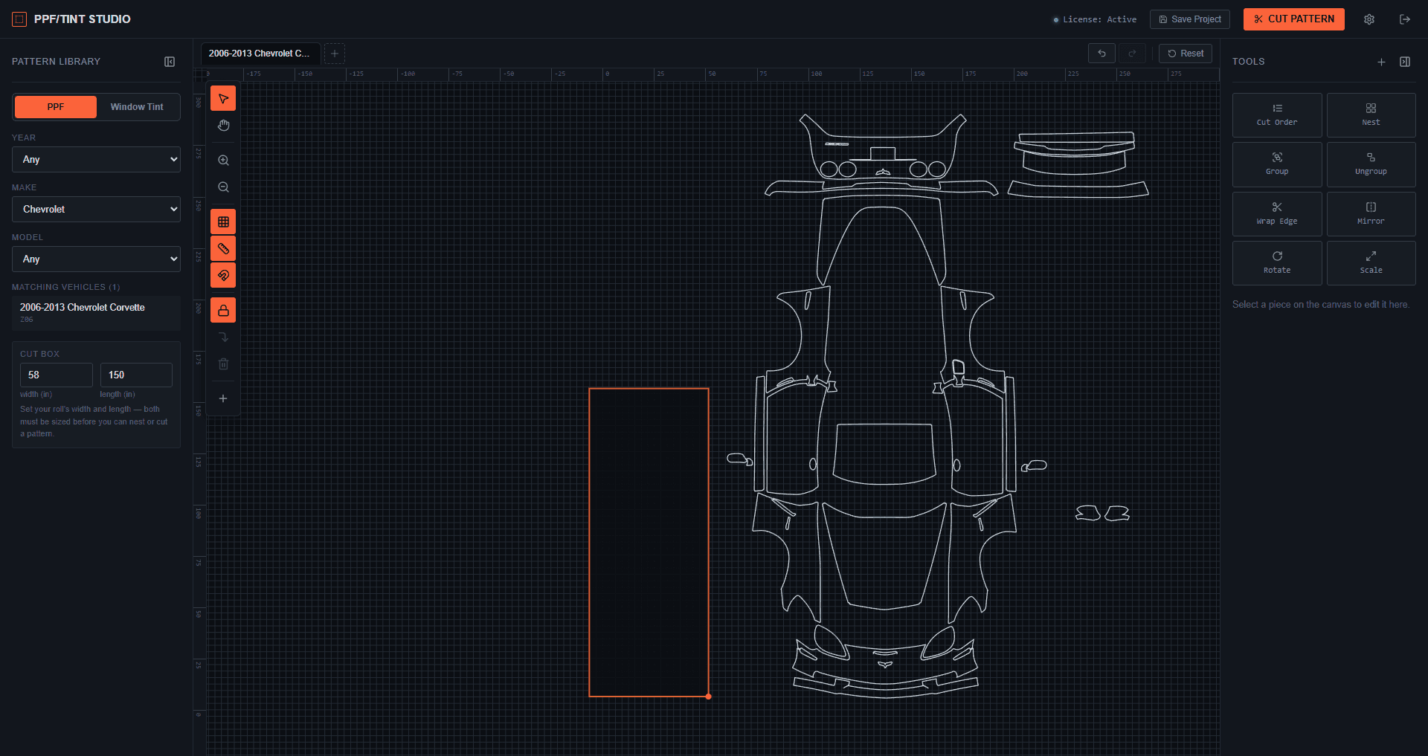Screen dimensions: 1428x756
Task: Open the Year dropdown
Action: (96, 160)
